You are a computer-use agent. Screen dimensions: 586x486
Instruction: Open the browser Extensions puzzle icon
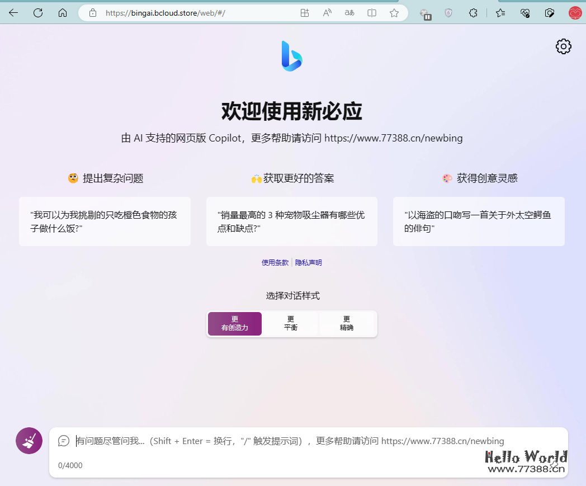point(473,13)
